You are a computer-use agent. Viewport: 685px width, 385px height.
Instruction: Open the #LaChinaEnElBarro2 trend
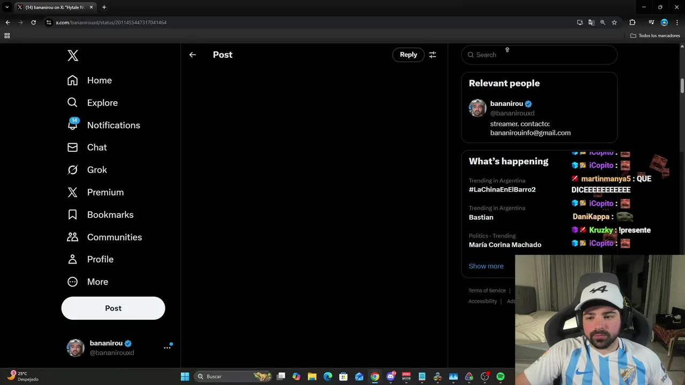(502, 189)
